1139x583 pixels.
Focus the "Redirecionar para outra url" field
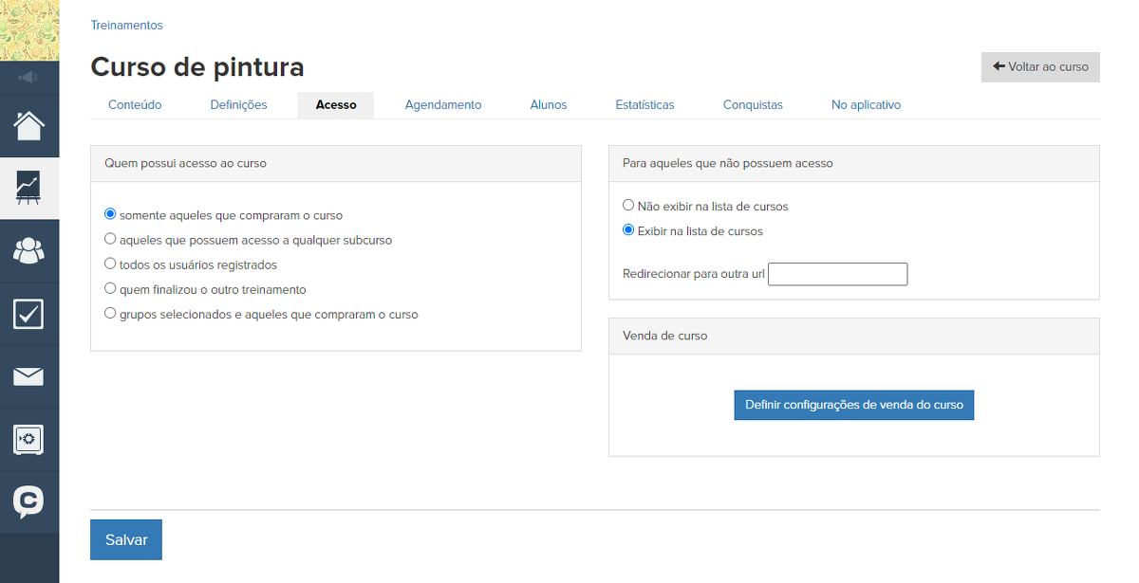837,274
